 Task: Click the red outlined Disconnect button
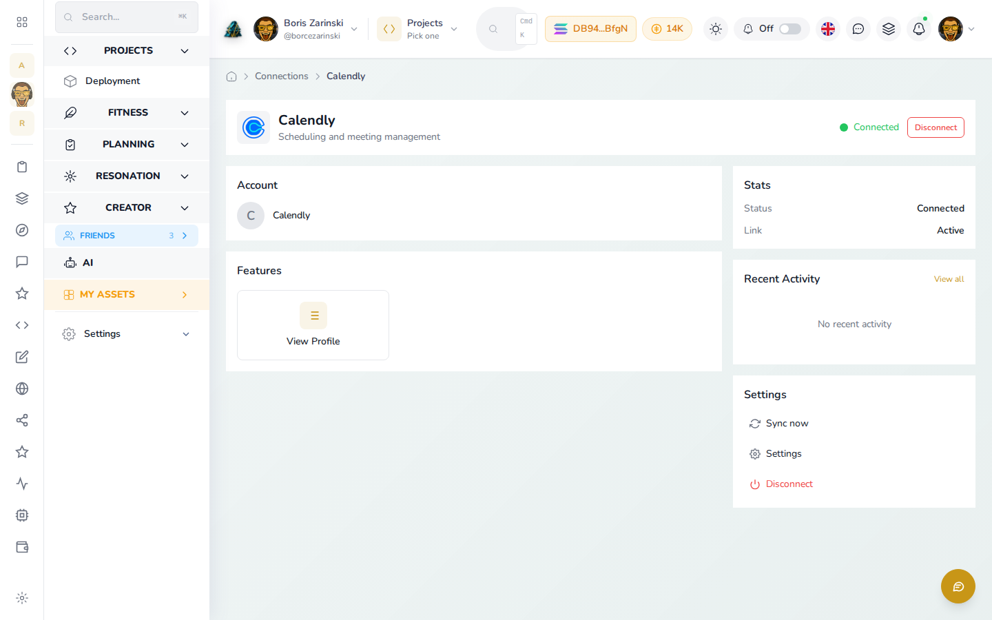coord(936,127)
